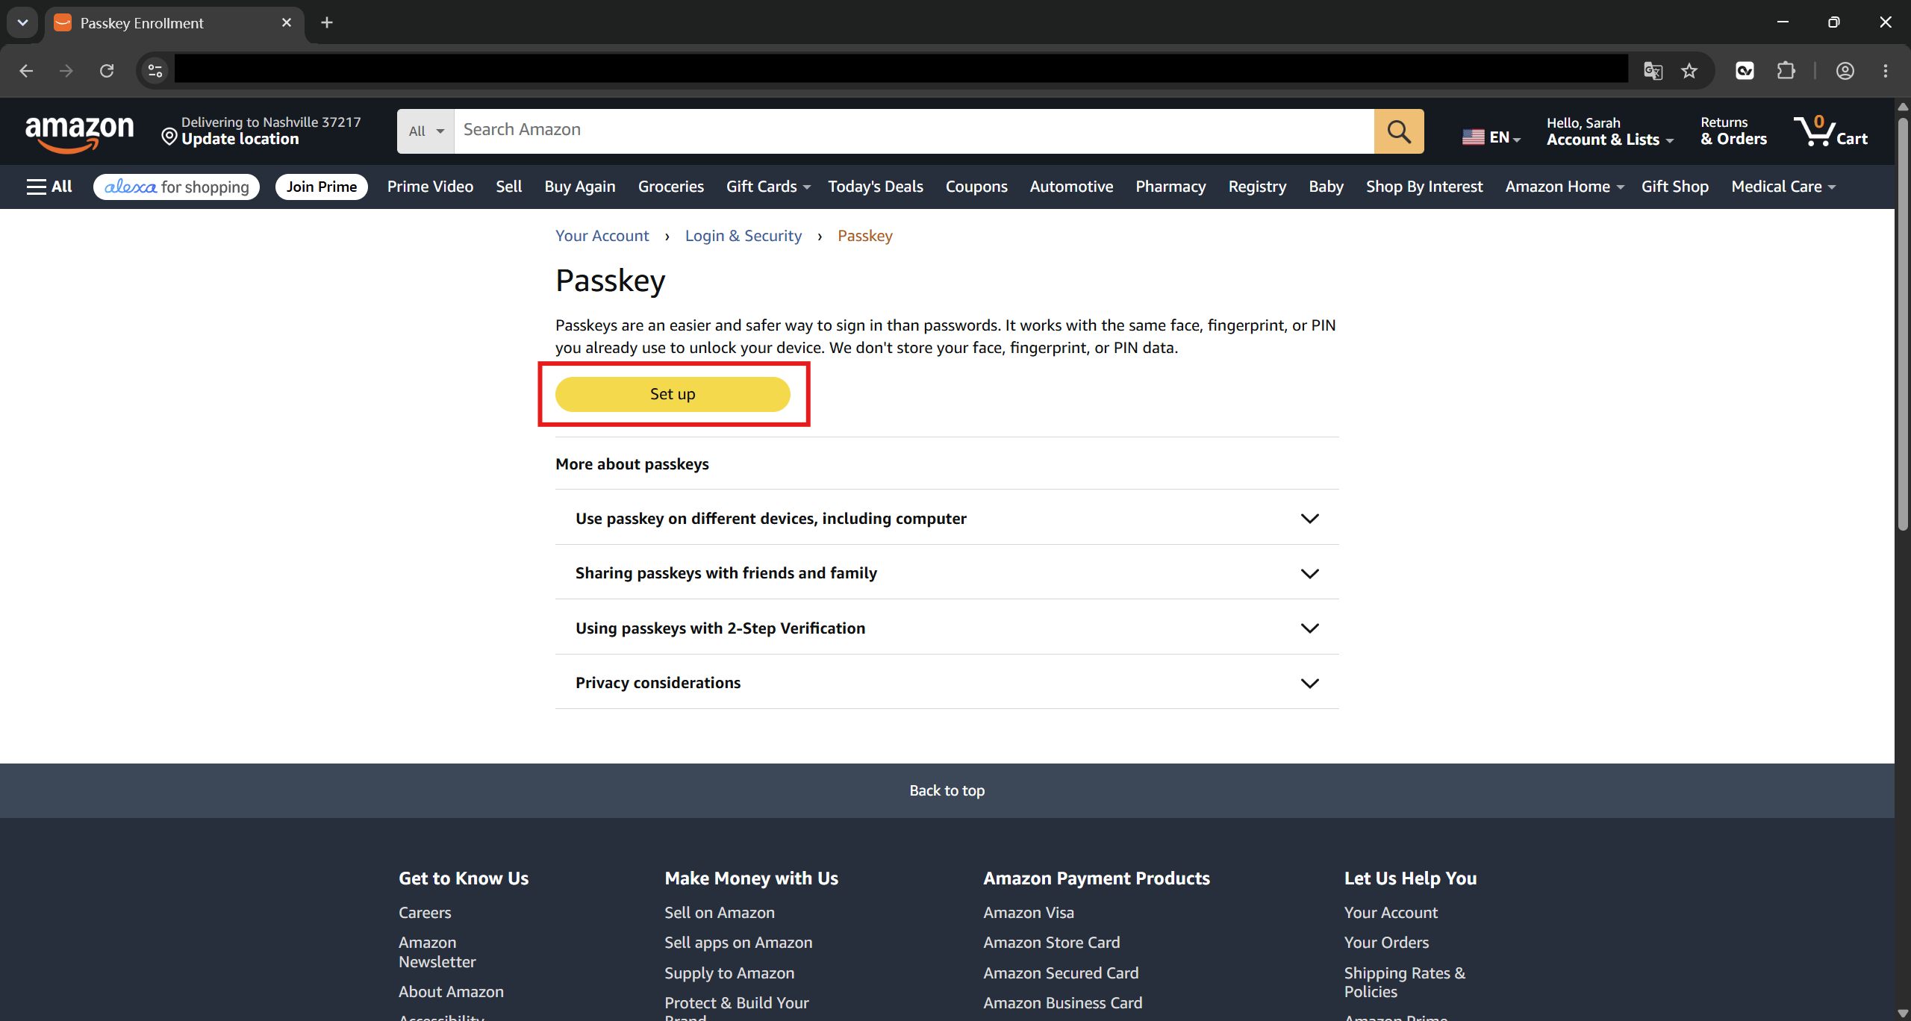
Task: Open the hamburger All menu
Action: click(49, 187)
